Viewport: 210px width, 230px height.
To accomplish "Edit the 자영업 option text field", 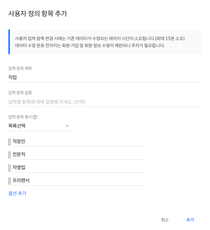I will coord(78,167).
